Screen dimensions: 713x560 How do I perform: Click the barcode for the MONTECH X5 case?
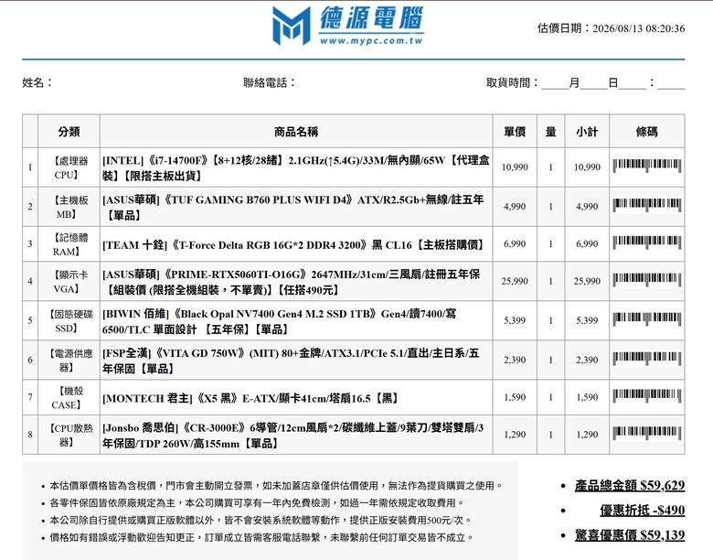(646, 396)
